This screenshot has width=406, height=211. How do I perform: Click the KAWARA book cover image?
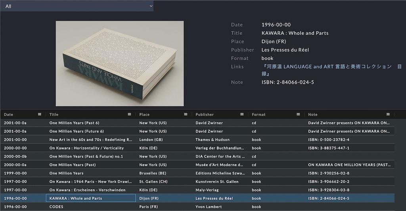pyautogui.click(x=119, y=63)
